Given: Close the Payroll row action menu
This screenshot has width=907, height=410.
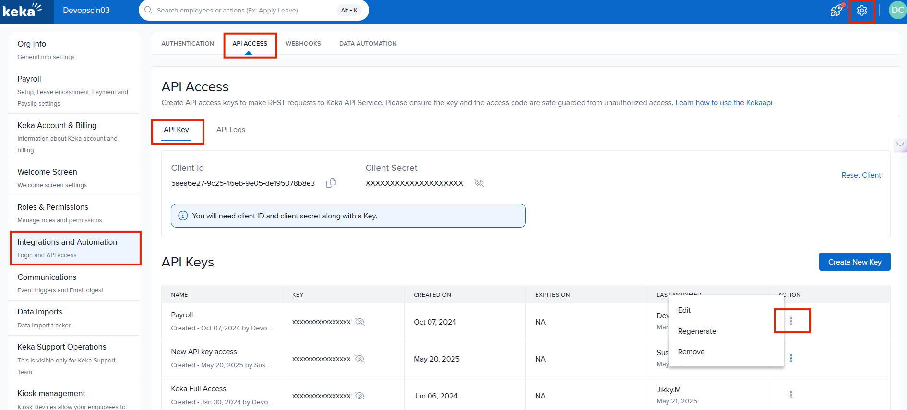Looking at the screenshot, I should pyautogui.click(x=791, y=321).
